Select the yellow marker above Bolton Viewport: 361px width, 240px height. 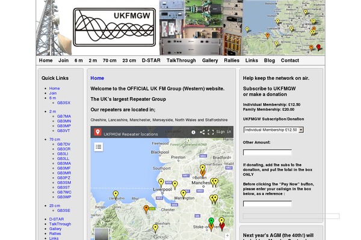(202, 167)
